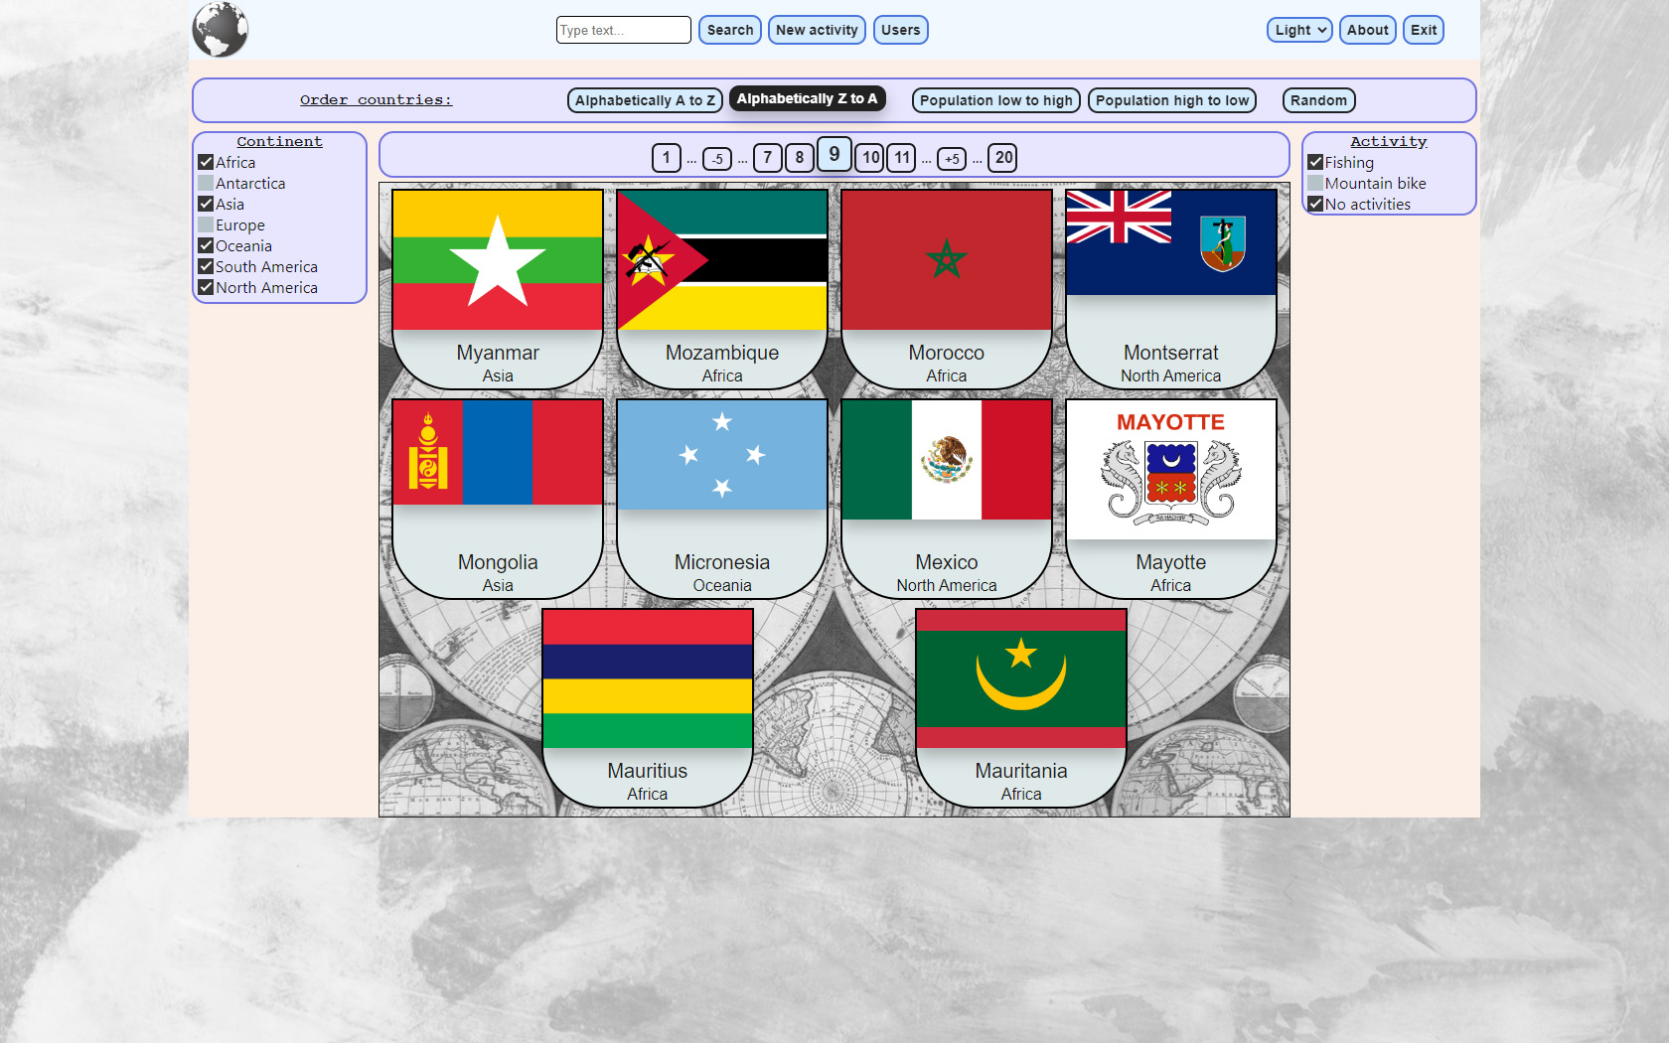
Task: Focus the search text field
Action: [623, 30]
